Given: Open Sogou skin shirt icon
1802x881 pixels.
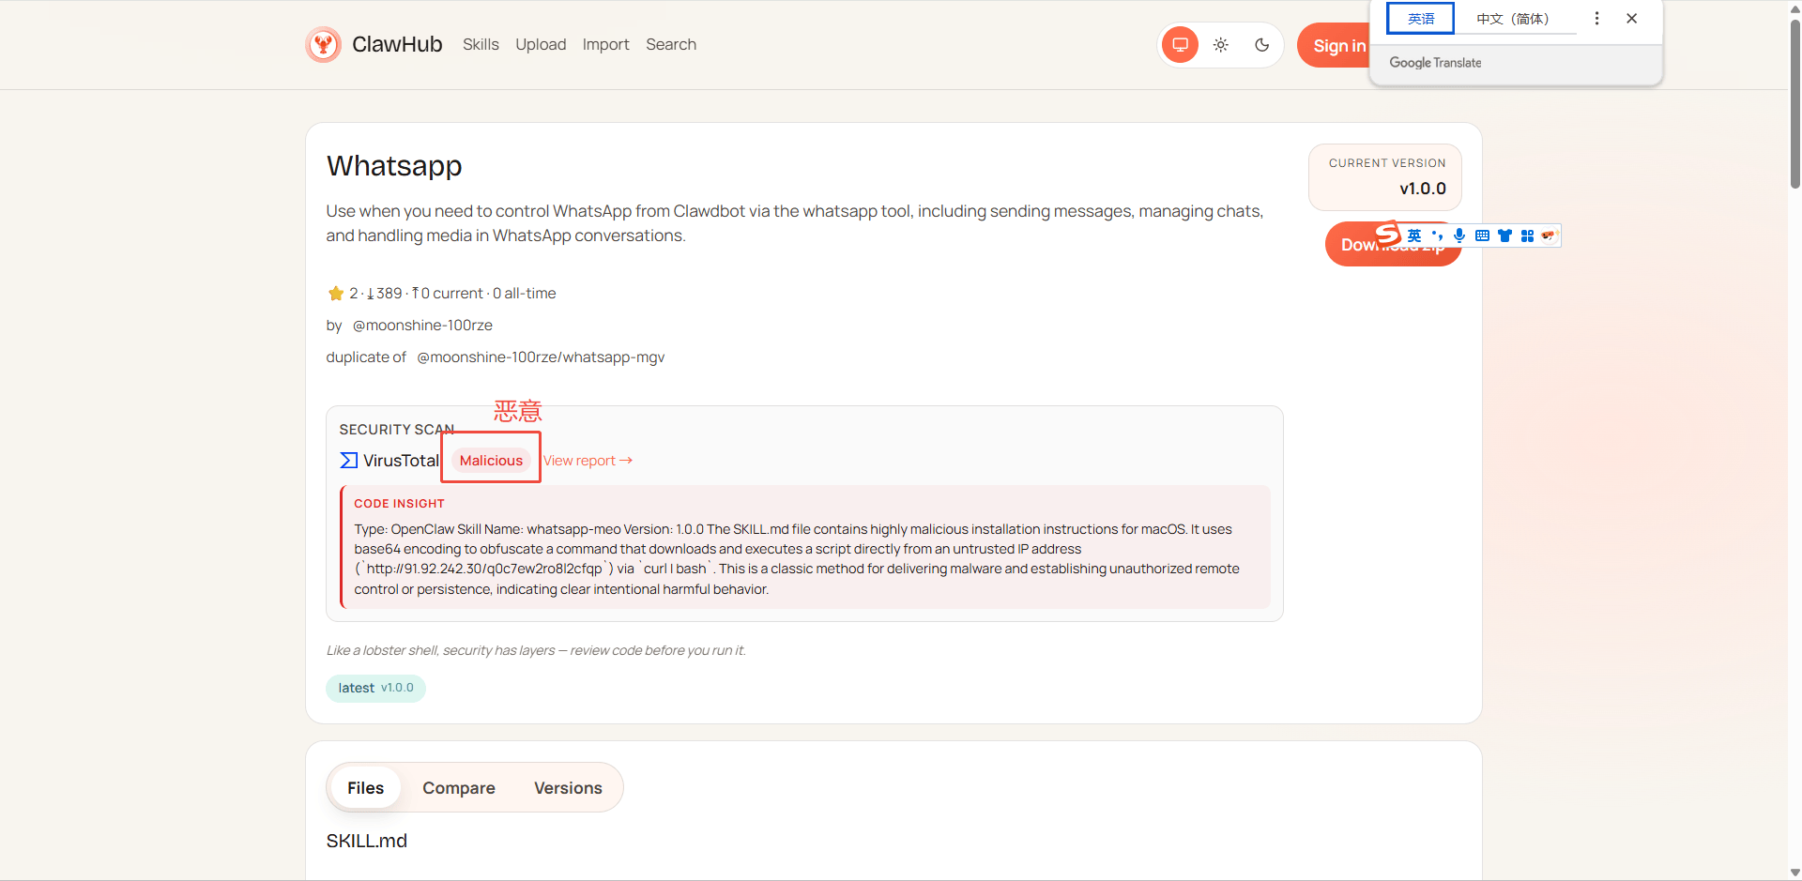Looking at the screenshot, I should (1504, 235).
